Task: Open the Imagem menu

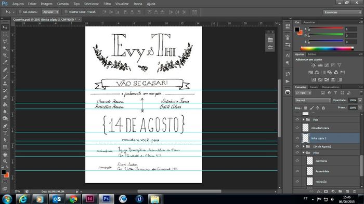Action: (46, 4)
